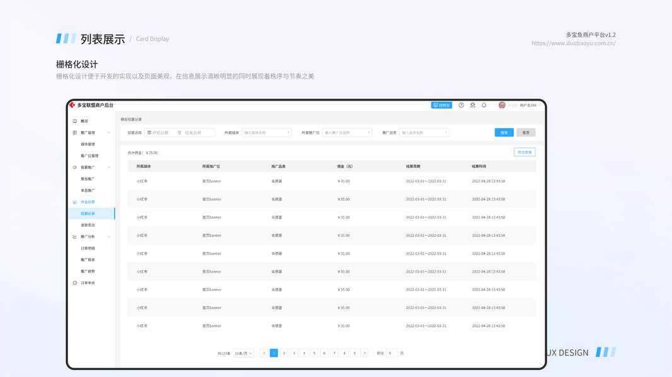Open the 推广品类 category selector

tap(424, 133)
